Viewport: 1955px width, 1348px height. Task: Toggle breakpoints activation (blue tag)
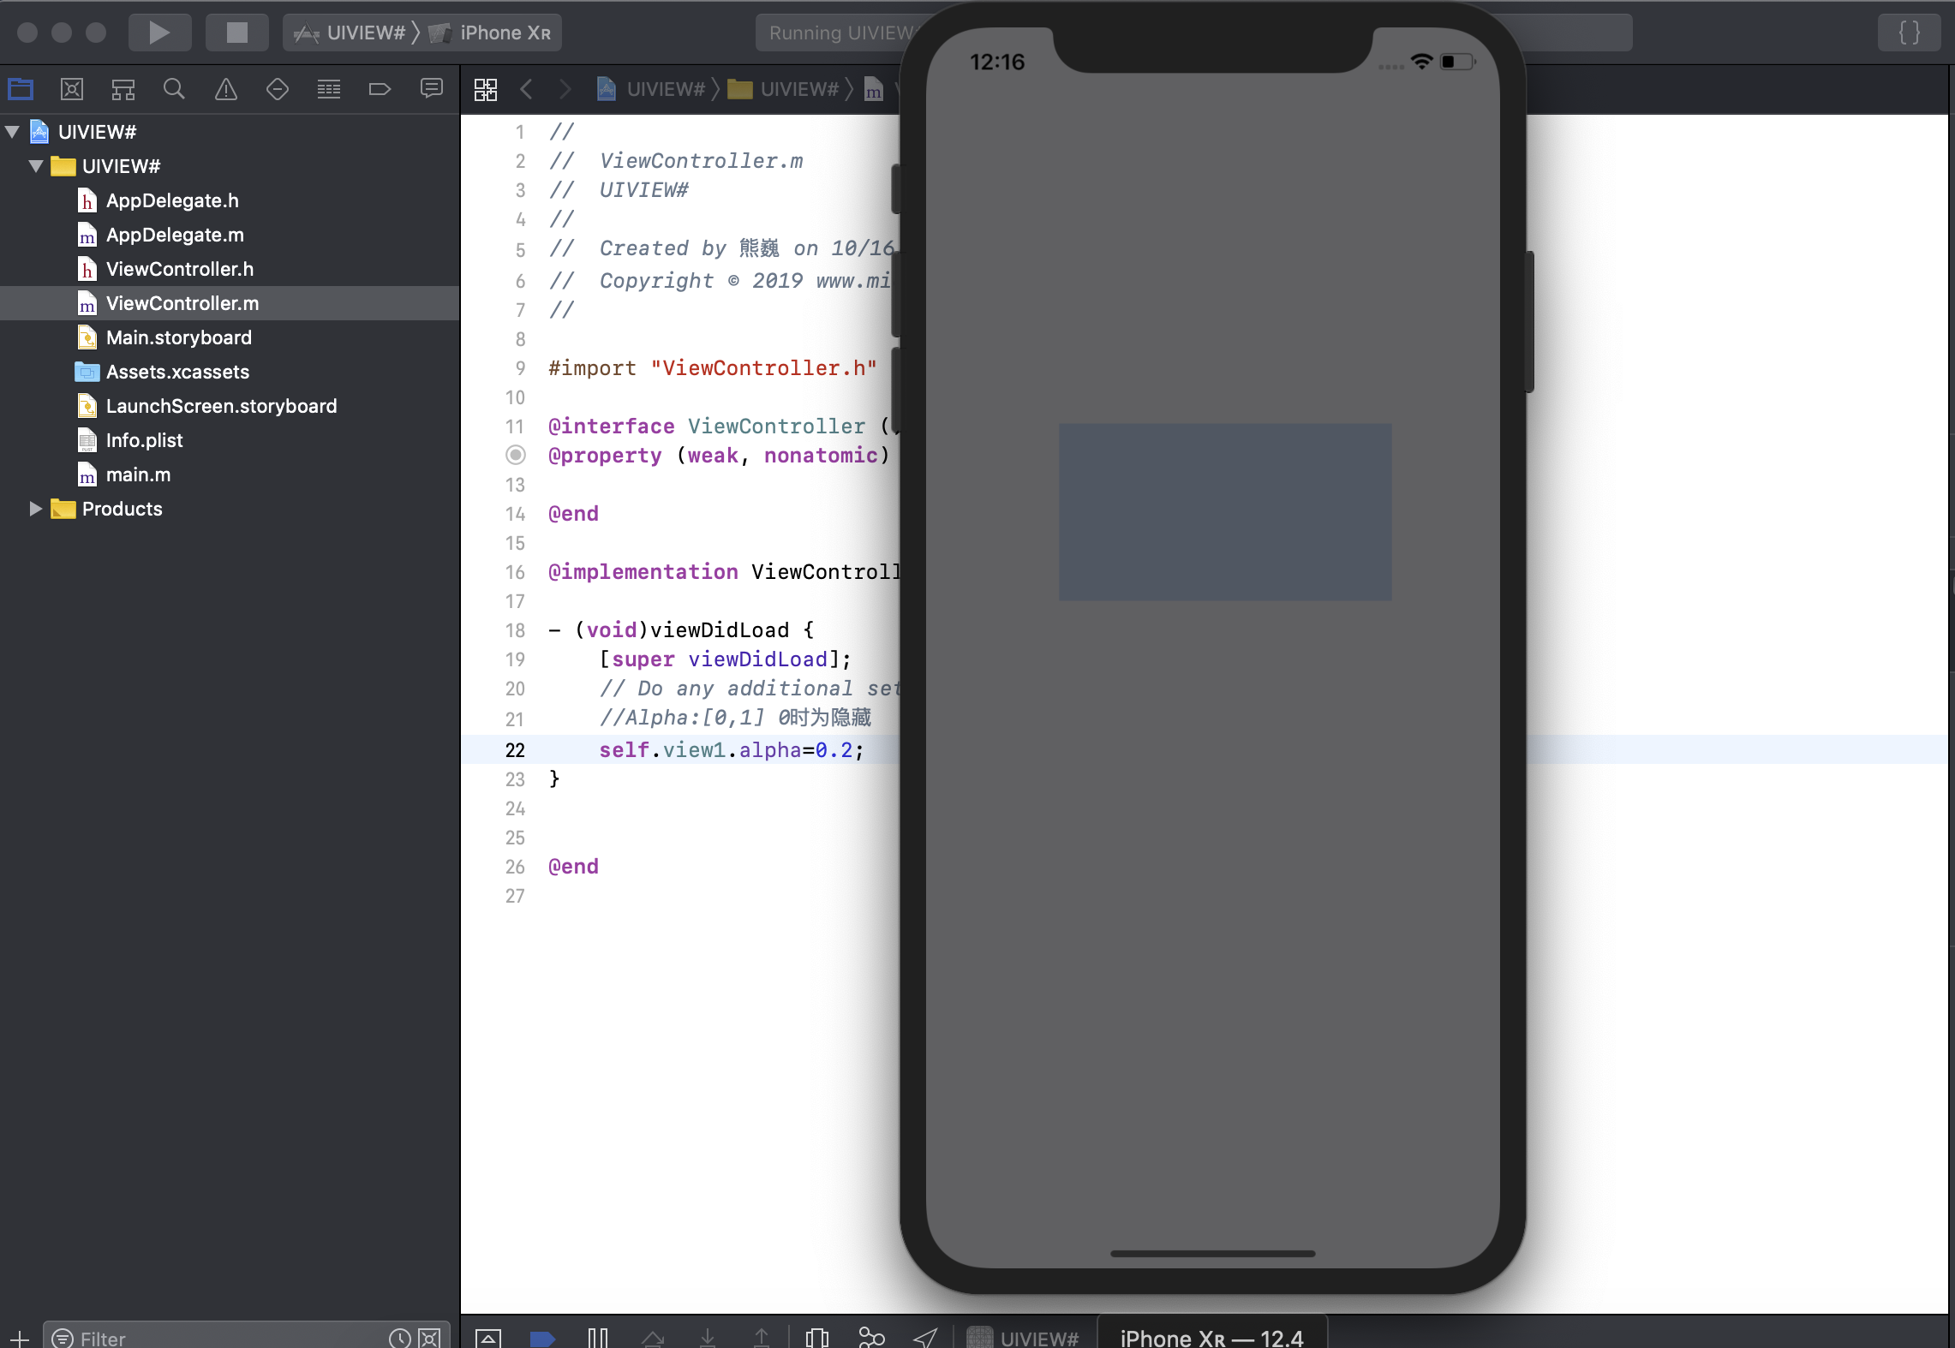point(542,1338)
